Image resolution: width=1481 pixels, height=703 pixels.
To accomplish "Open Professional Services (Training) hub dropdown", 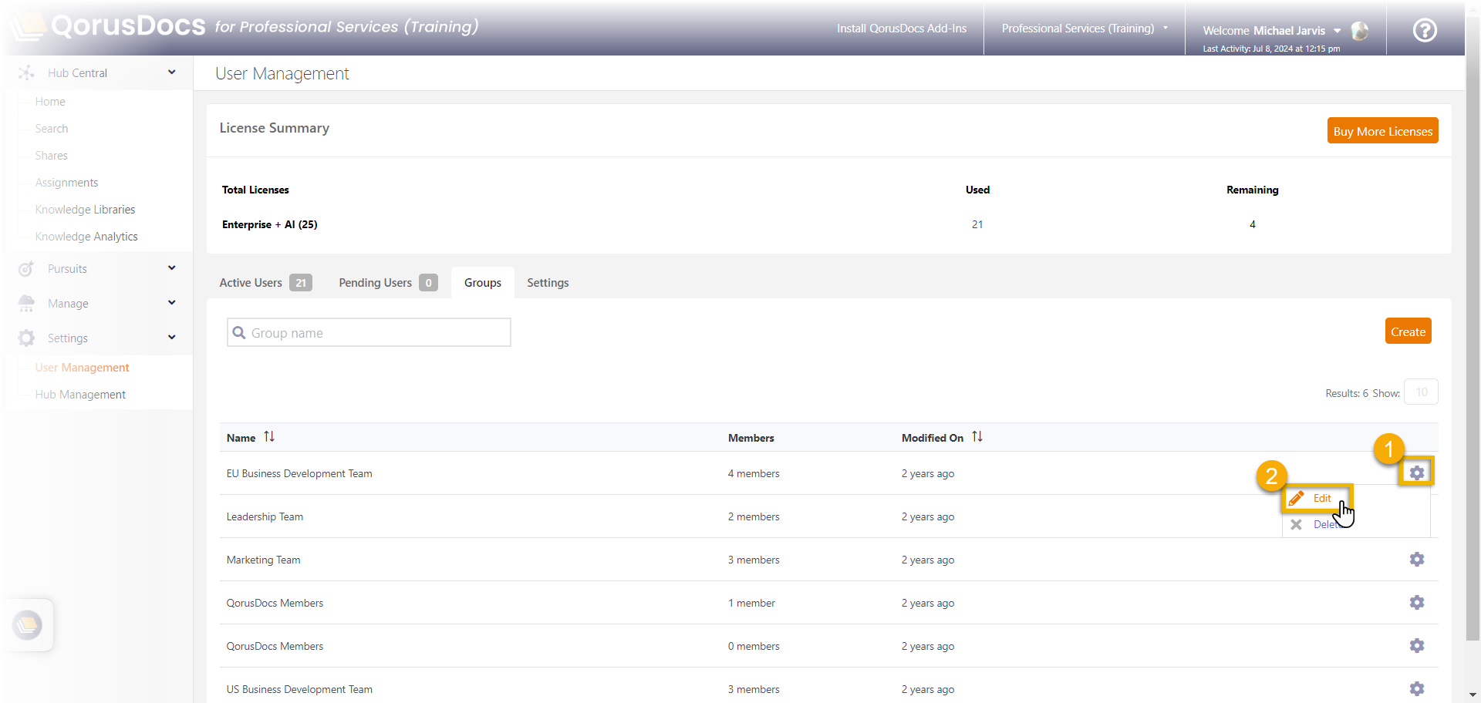I will click(1085, 29).
